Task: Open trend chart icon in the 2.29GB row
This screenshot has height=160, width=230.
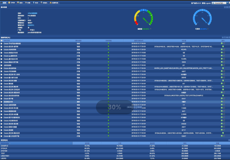Action: tap(224, 114)
